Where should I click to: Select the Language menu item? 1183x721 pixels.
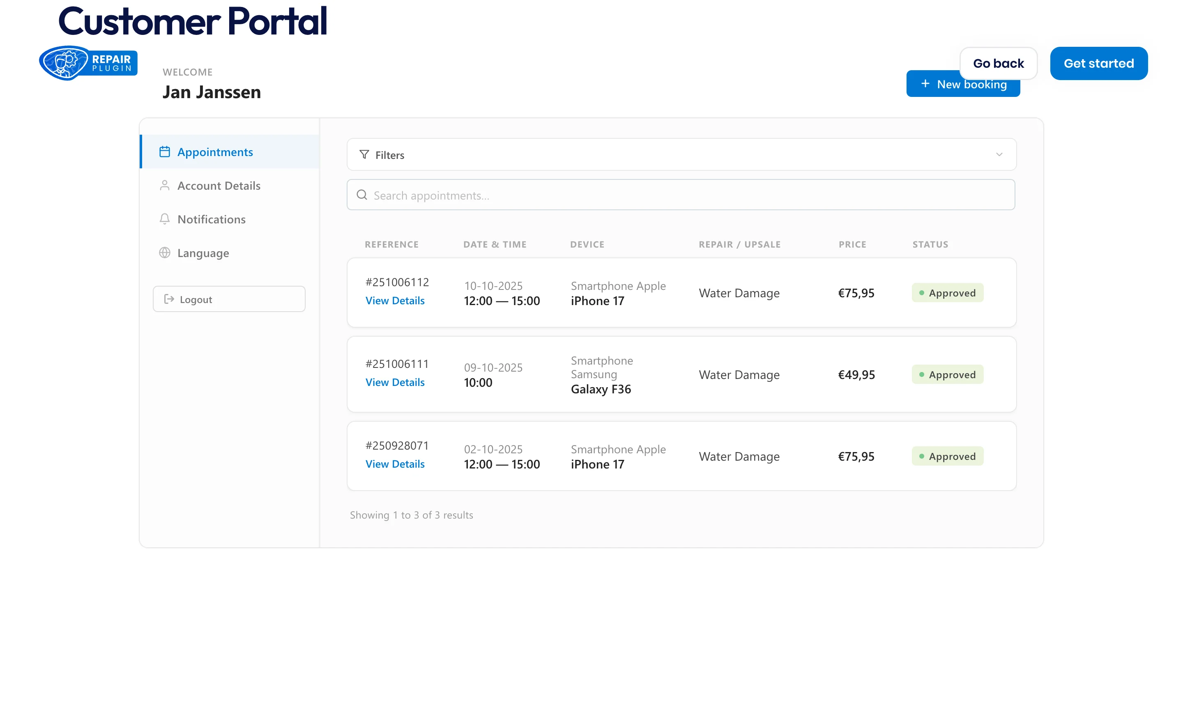pyautogui.click(x=230, y=253)
